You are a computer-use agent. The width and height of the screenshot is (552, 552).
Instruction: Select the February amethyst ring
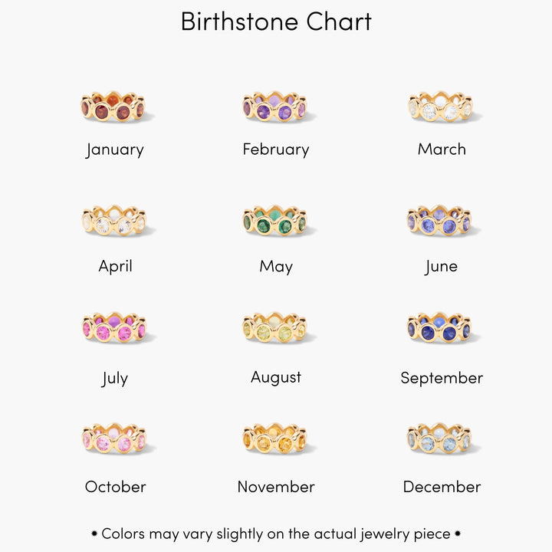click(275, 108)
